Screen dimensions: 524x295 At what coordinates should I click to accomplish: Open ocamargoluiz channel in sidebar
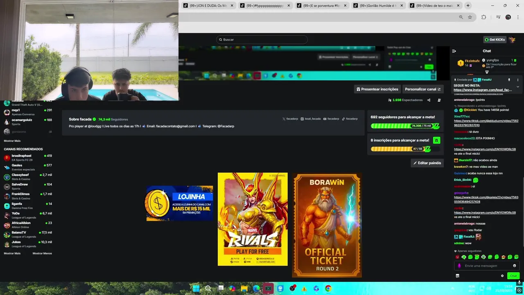[28, 122]
